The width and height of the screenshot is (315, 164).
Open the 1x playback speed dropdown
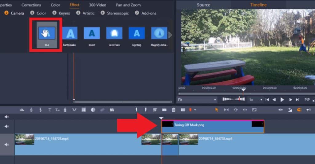coord(256,100)
